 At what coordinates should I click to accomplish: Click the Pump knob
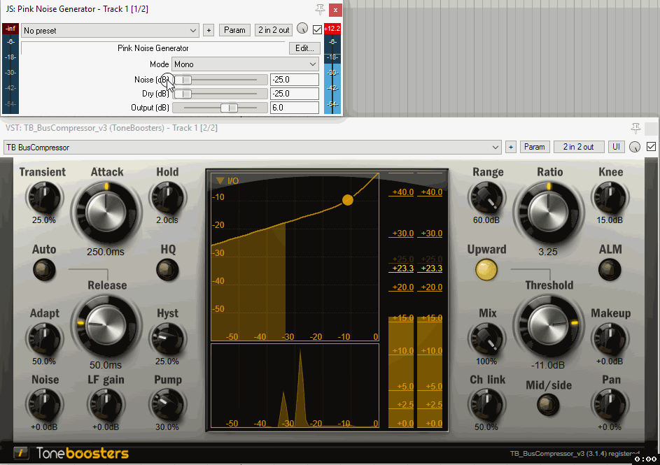[167, 404]
